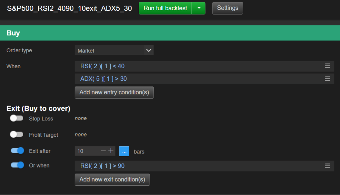Turn on the Profit Target toggle
The width and height of the screenshot is (340, 195).
pos(17,134)
